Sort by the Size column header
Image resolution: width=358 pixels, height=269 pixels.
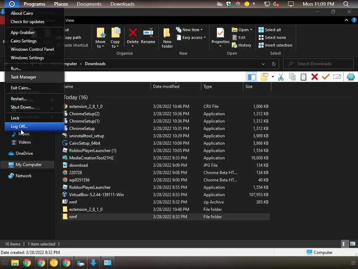click(257, 87)
